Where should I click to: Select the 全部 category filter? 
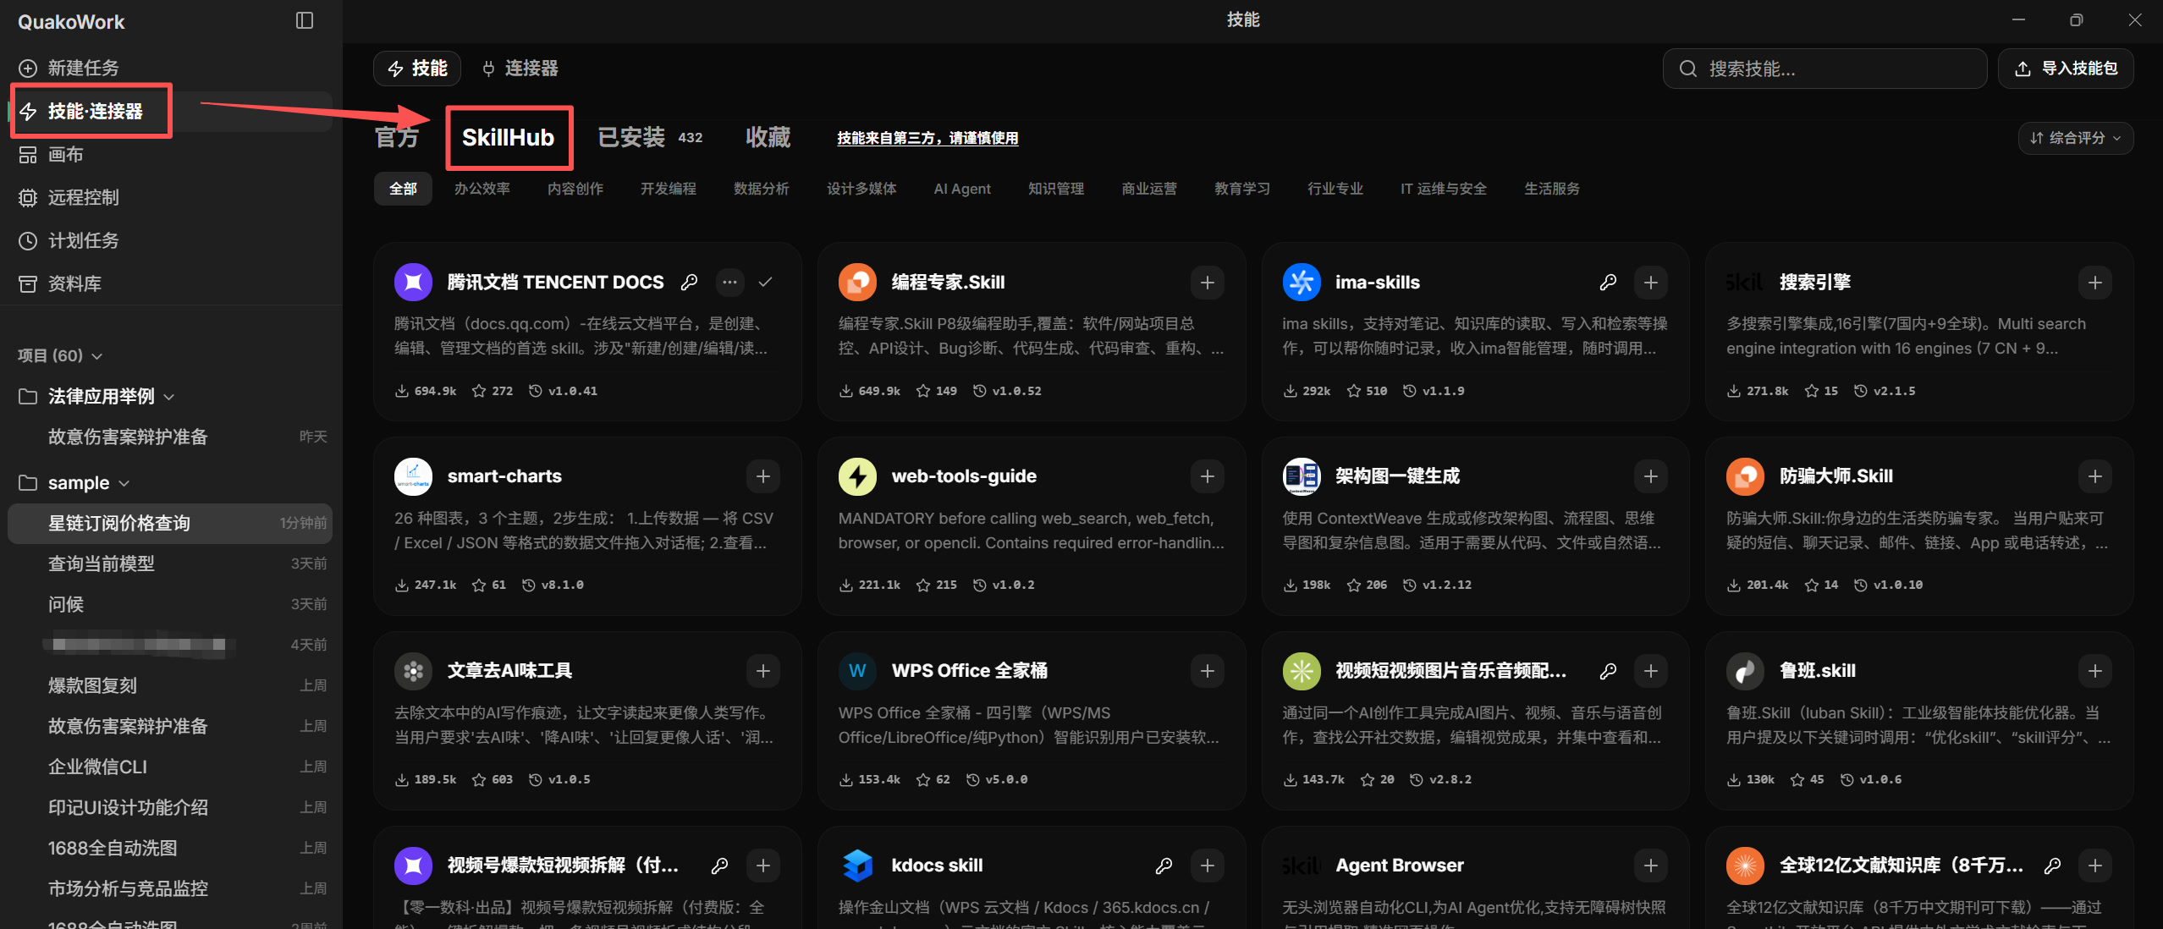pos(403,190)
